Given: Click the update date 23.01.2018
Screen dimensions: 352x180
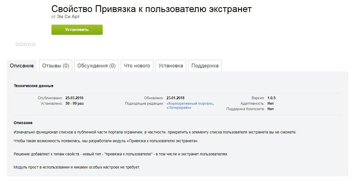Looking at the screenshot, I should pos(176,98).
